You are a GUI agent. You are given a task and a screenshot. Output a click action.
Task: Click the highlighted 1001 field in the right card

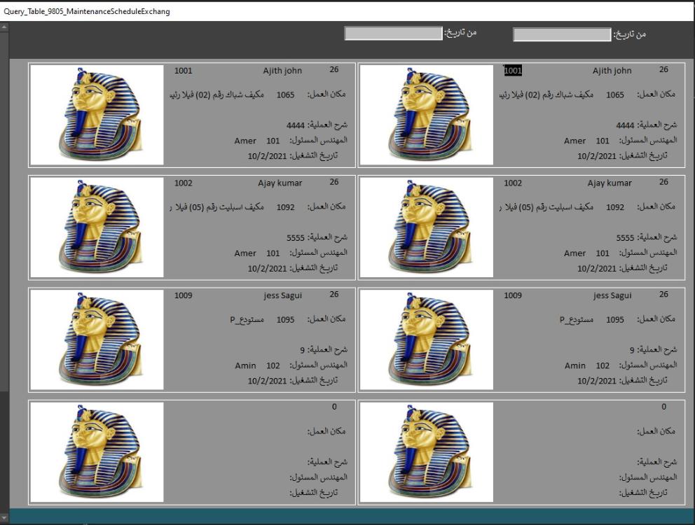(513, 71)
